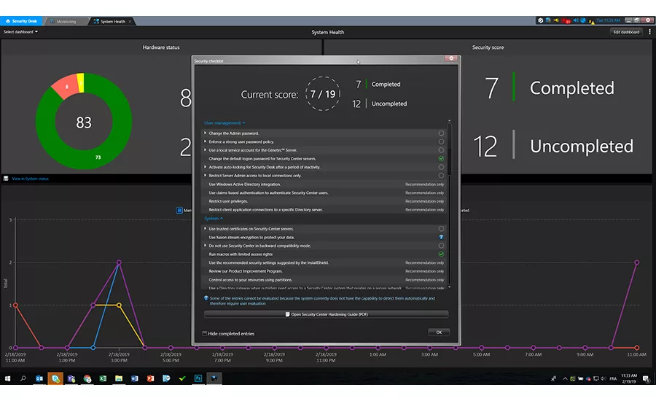This screenshot has width=656, height=401.
Task: Open Security Center Hardening Guide PDF
Action: coord(326,314)
